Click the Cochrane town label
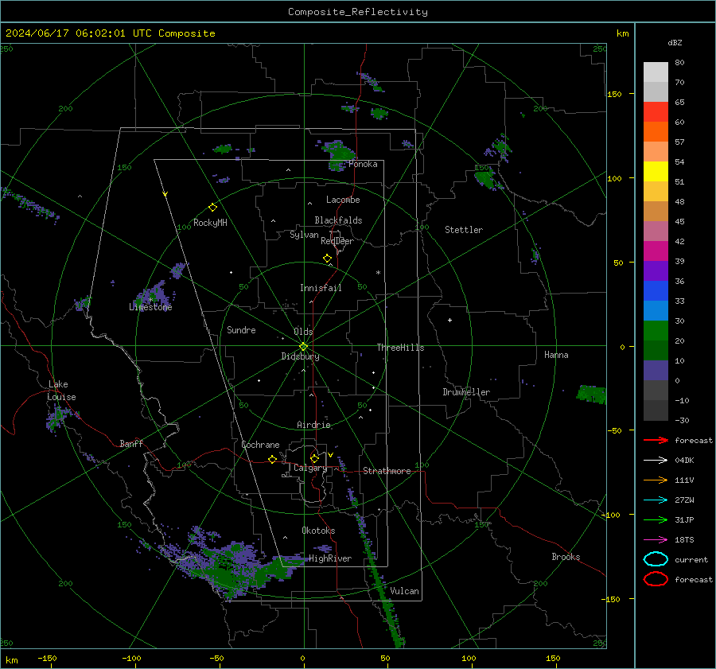The height and width of the screenshot is (669, 716). [260, 445]
